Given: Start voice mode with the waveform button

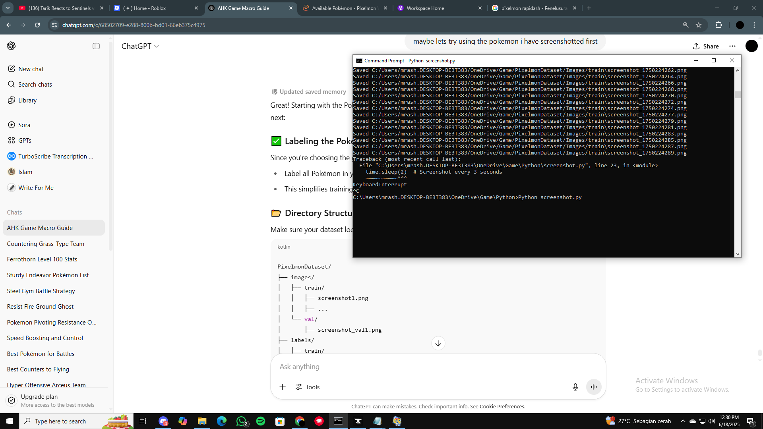Looking at the screenshot, I should [x=594, y=387].
